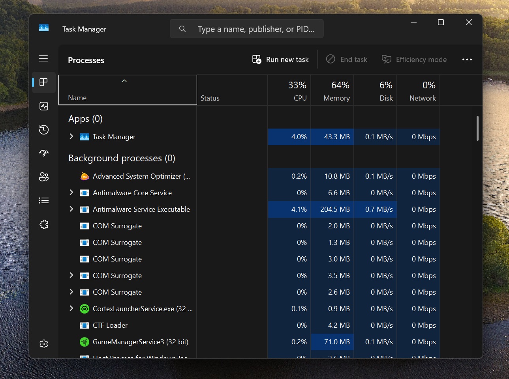
Task: Open the Performance page
Action: [x=43, y=106]
